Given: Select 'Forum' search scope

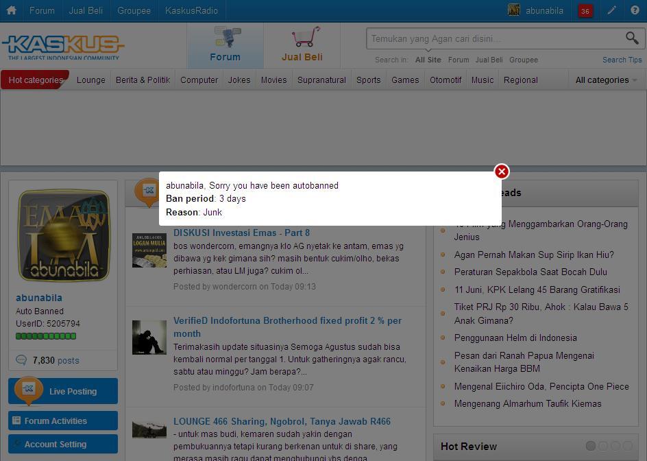Looking at the screenshot, I should (459, 60).
